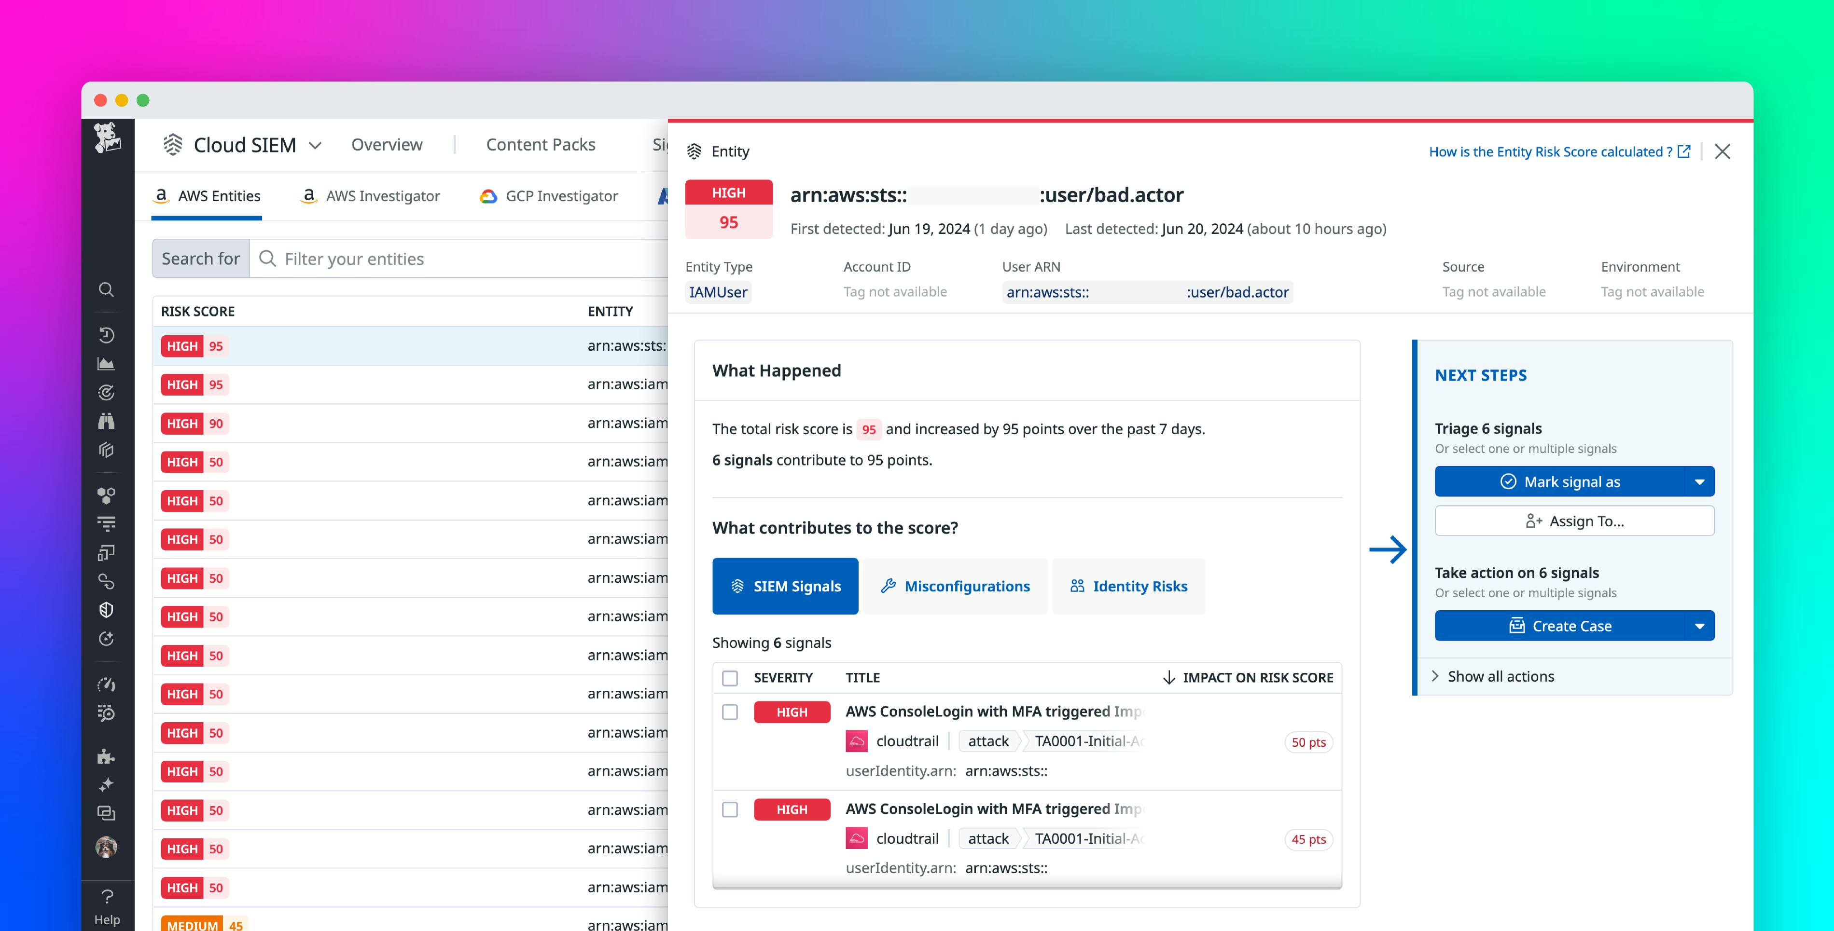Toggle the select-all checkbox in the signals header
The height and width of the screenshot is (931, 1834).
730,678
